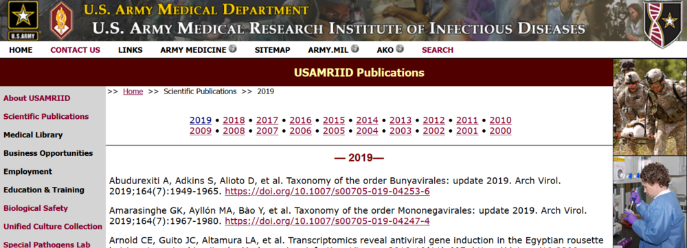Screen dimensions: 687x248
Task: Click the globe icon beside ARMY.MIL
Action: (354, 49)
